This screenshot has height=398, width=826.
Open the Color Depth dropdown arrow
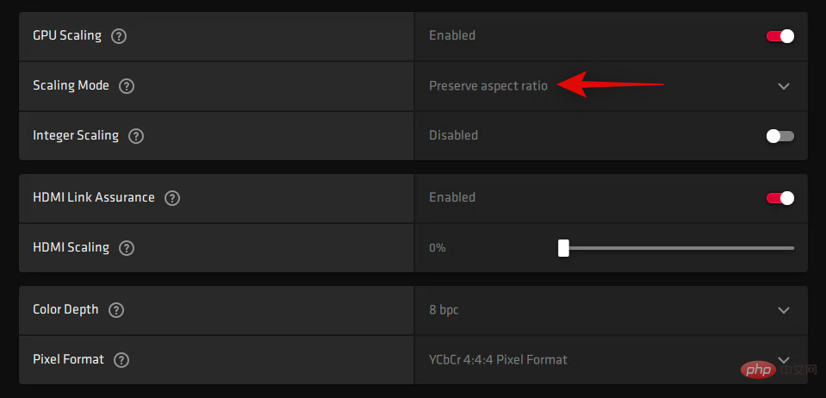pos(783,310)
